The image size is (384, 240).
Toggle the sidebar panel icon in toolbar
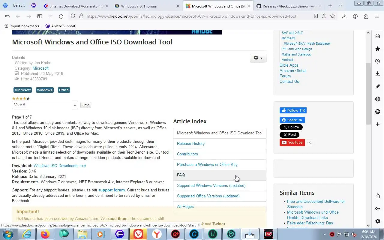tap(40, 16)
